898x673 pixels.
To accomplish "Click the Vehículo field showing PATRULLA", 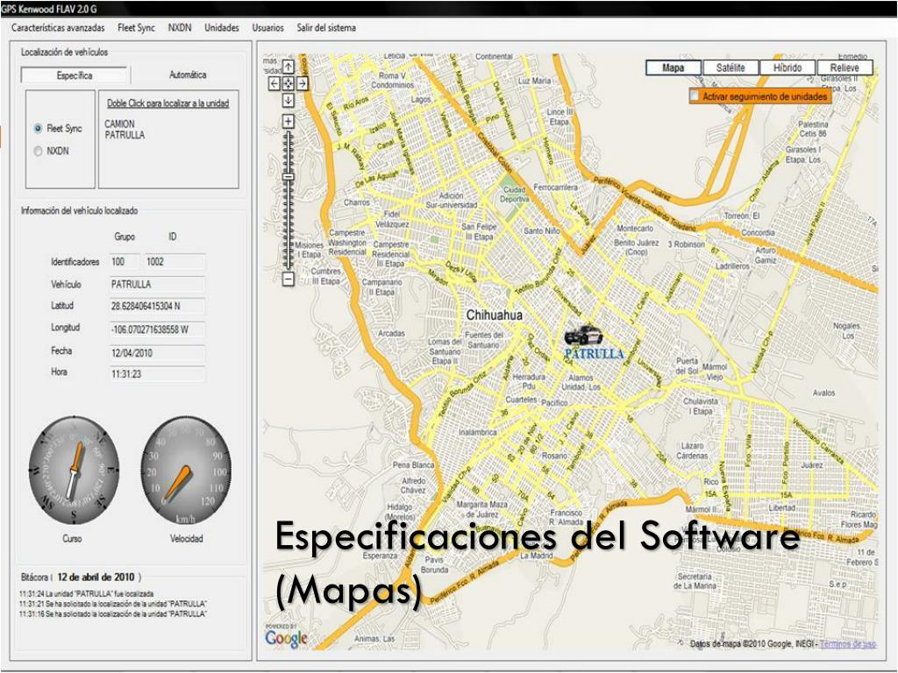I will coord(157,285).
